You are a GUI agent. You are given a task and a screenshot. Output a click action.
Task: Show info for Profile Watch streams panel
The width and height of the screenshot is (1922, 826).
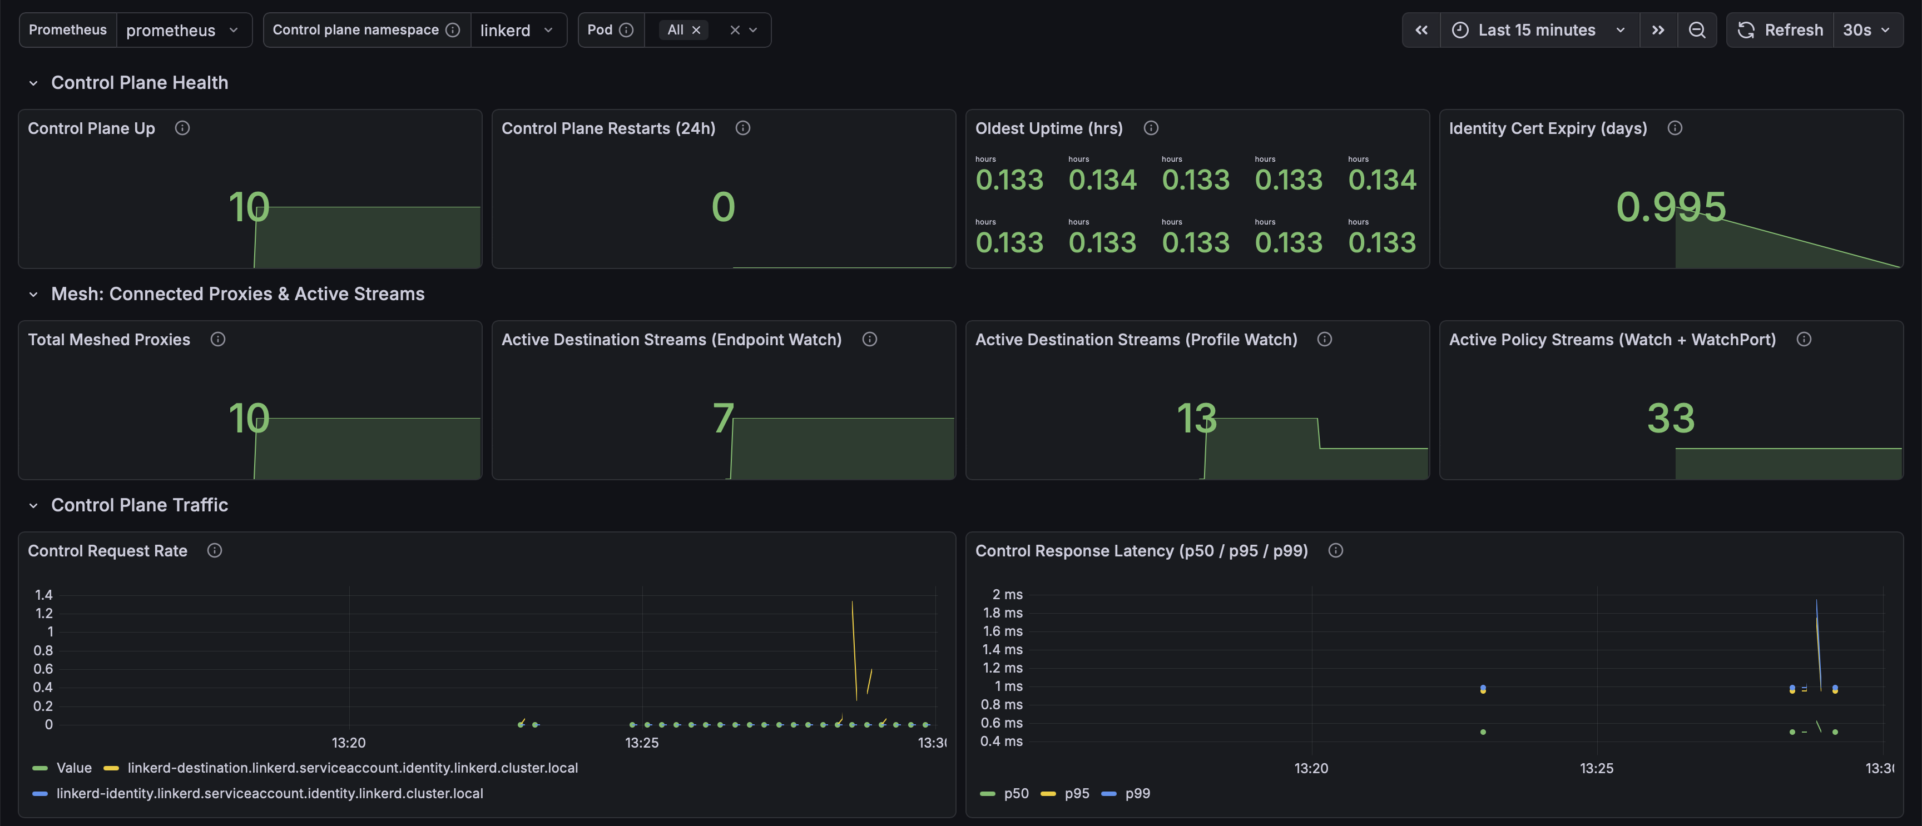(1324, 339)
